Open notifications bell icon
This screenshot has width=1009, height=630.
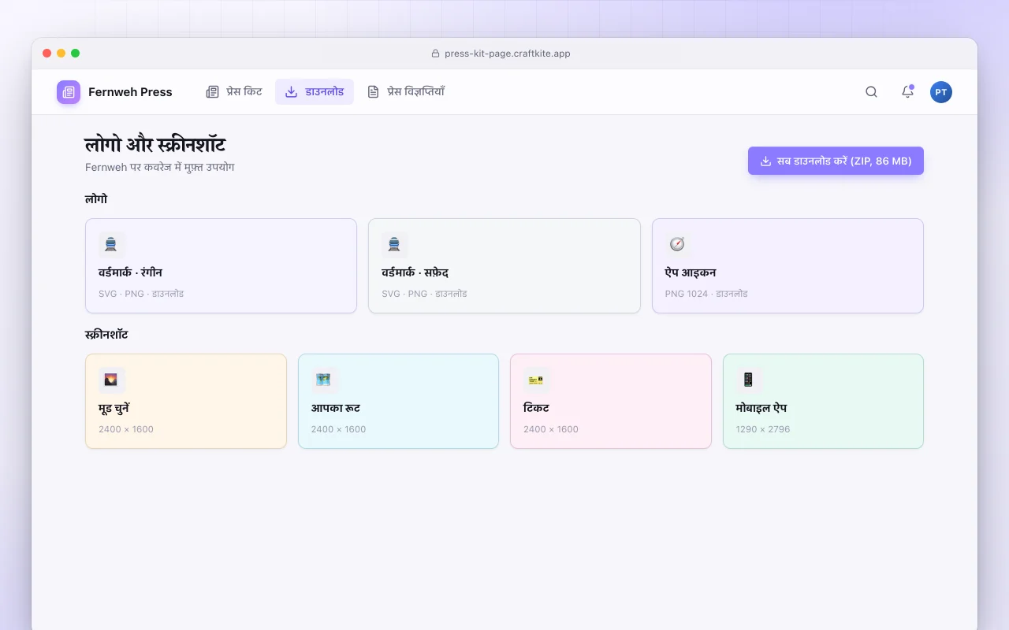(x=907, y=92)
